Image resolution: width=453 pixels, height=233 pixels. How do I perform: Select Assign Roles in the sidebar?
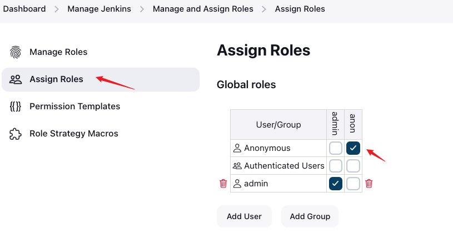(x=101, y=79)
